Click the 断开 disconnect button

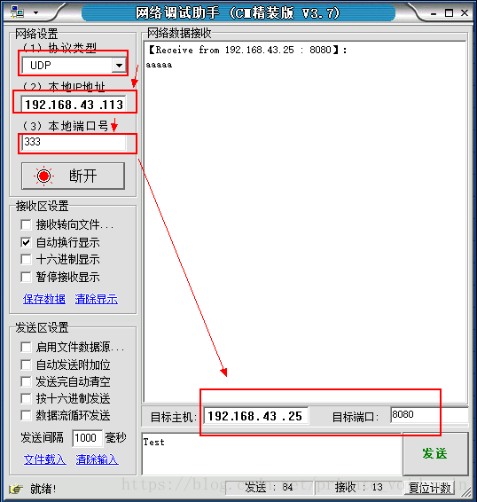(73, 176)
